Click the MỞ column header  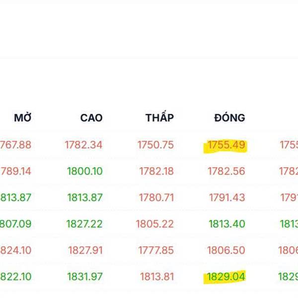(23, 118)
